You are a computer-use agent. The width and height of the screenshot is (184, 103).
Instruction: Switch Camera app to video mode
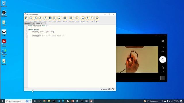click(x=163, y=51)
